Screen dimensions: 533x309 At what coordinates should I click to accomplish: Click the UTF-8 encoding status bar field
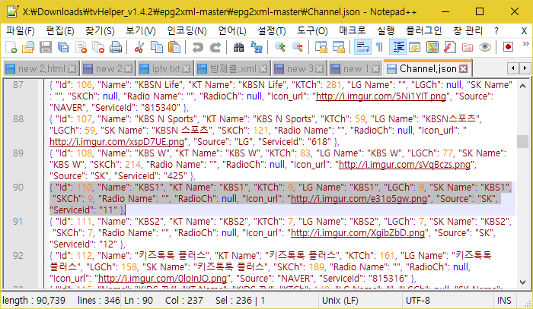(447, 301)
